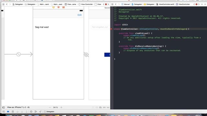Viewport: 207px width, 116px height.
Task: Open Simulate Location menu
Action: (40, 111)
